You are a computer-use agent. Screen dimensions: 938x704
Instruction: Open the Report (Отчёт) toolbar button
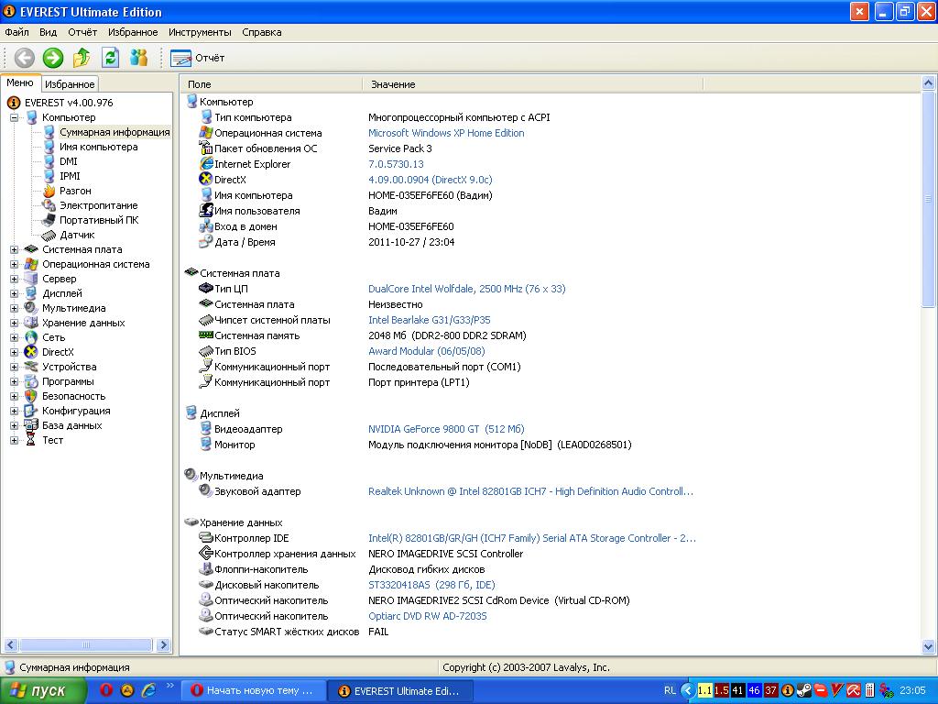tap(197, 58)
